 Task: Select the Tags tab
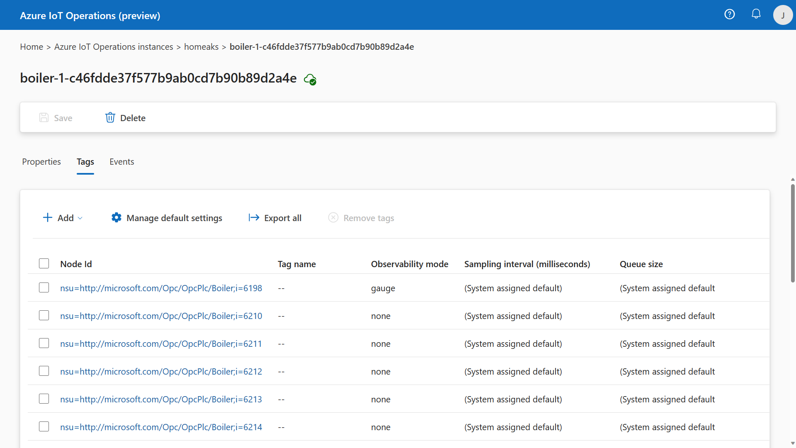click(85, 162)
